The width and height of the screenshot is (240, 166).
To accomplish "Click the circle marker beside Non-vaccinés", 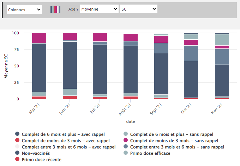I will pos(17,153).
